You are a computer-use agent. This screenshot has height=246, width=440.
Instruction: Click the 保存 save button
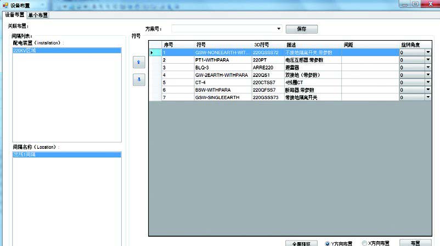coord(301,29)
